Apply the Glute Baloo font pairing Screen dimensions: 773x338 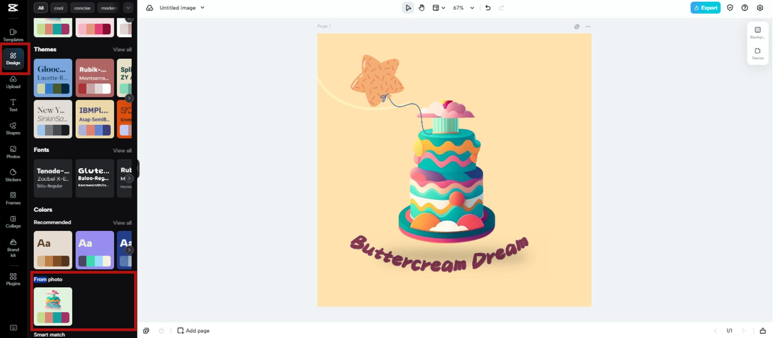(95, 178)
